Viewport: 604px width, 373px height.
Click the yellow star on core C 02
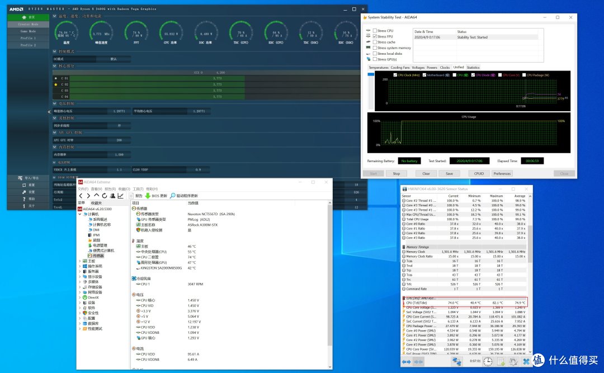click(56, 84)
